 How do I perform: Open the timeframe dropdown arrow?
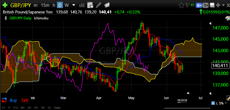[74, 5]
